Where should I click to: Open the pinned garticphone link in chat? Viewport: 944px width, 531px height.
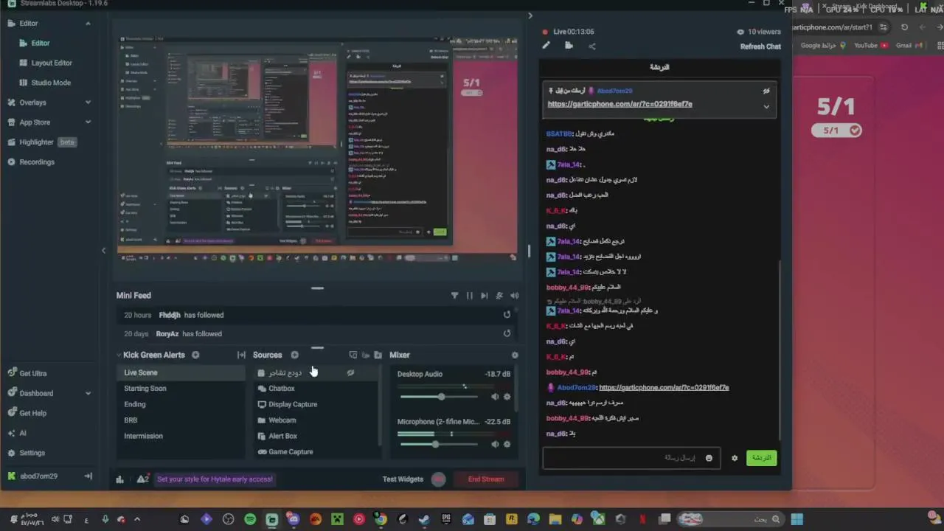(x=619, y=104)
